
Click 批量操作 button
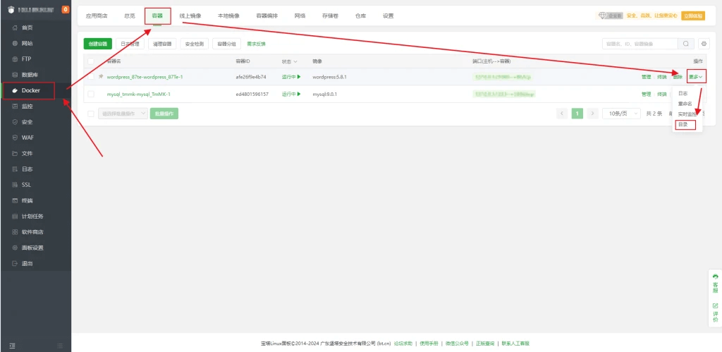(x=164, y=114)
